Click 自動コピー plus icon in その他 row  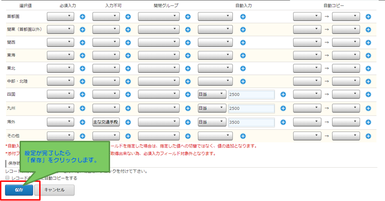368,136
